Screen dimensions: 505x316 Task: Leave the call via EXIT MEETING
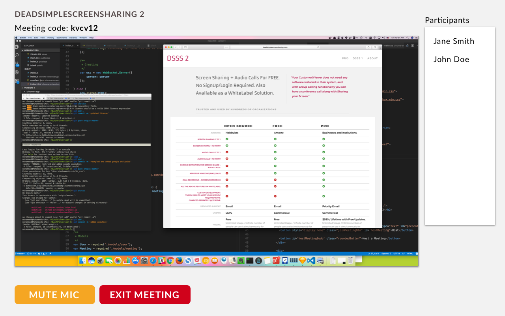click(145, 295)
